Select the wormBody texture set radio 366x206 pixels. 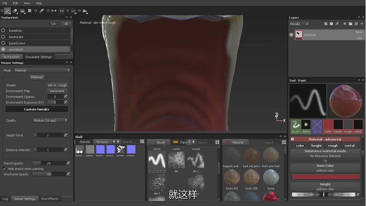pos(3,49)
